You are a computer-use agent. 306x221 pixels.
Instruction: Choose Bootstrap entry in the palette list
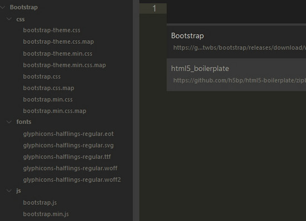(x=236, y=42)
